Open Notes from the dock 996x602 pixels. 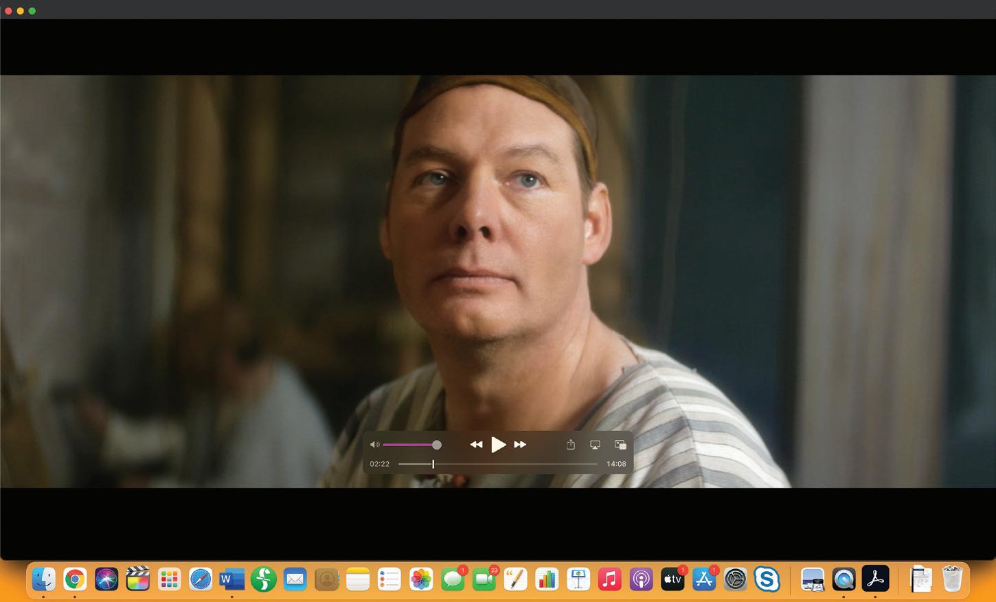click(x=358, y=580)
